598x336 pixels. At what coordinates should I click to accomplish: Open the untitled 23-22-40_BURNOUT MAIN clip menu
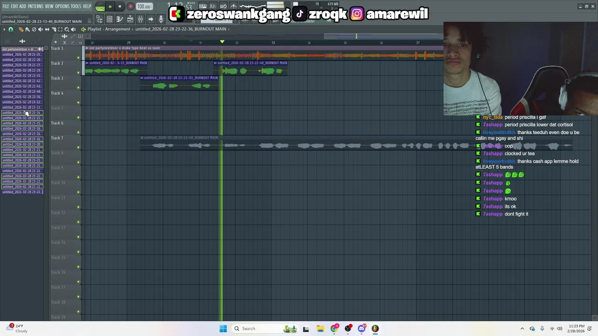(216, 63)
